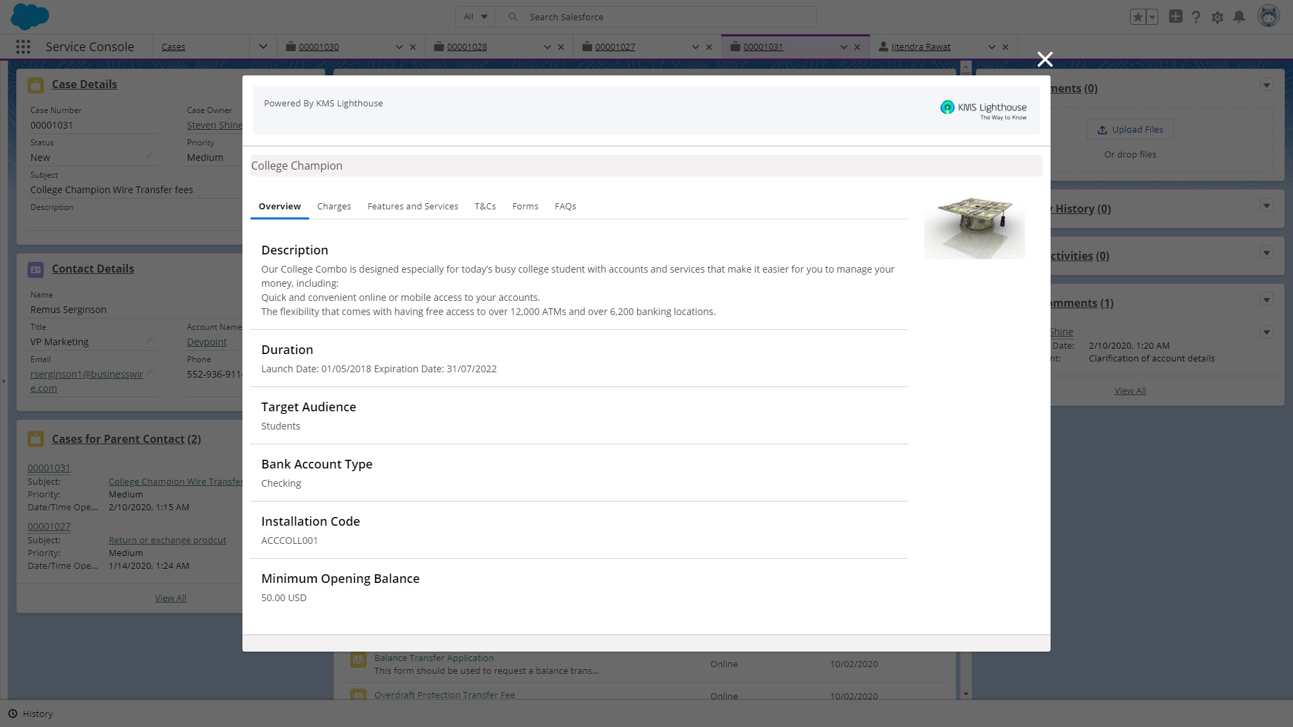The width and height of the screenshot is (1293, 727).
Task: Switch to the Features and Services tab
Action: pyautogui.click(x=413, y=206)
